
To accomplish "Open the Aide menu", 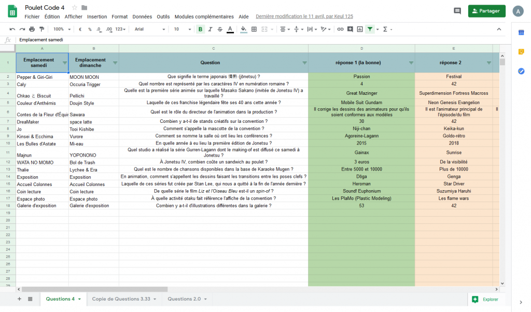I will pos(244,17).
